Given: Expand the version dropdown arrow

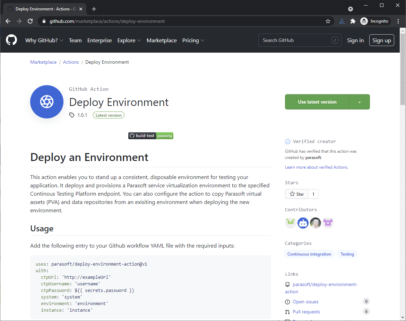Looking at the screenshot, I should coord(360,102).
